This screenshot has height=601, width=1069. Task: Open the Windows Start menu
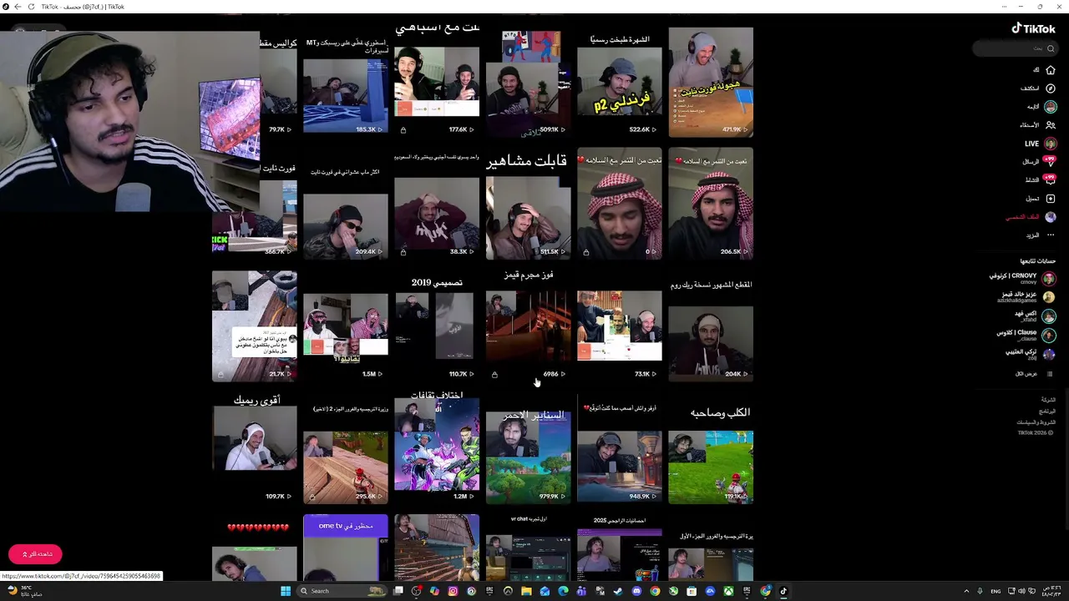tap(286, 591)
